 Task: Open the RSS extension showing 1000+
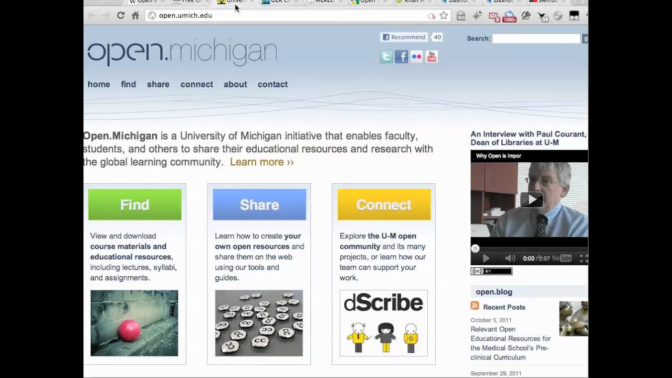(509, 16)
